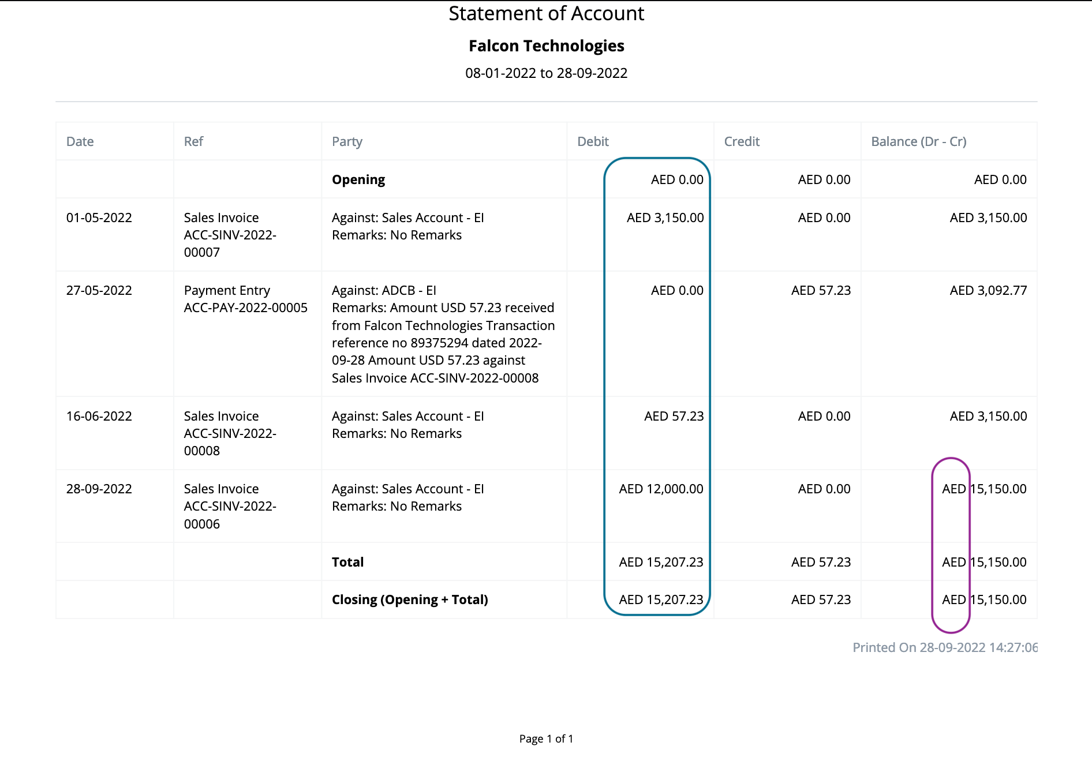Click the "Printed On 28-09-2022" timestamp
Viewport: 1092px width, 772px height.
[945, 647]
